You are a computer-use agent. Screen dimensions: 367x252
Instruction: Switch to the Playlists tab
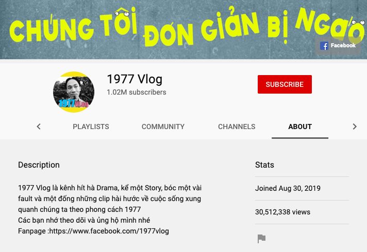coord(91,127)
